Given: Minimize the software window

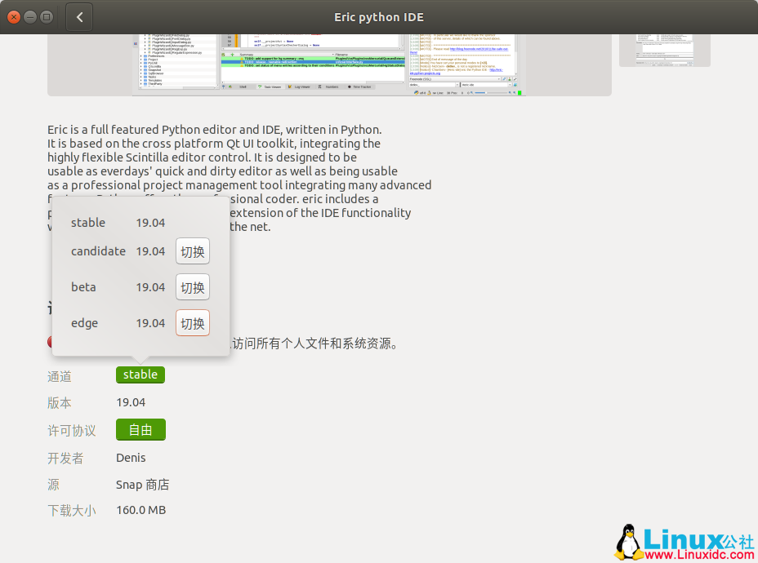Looking at the screenshot, I should pyautogui.click(x=30, y=17).
